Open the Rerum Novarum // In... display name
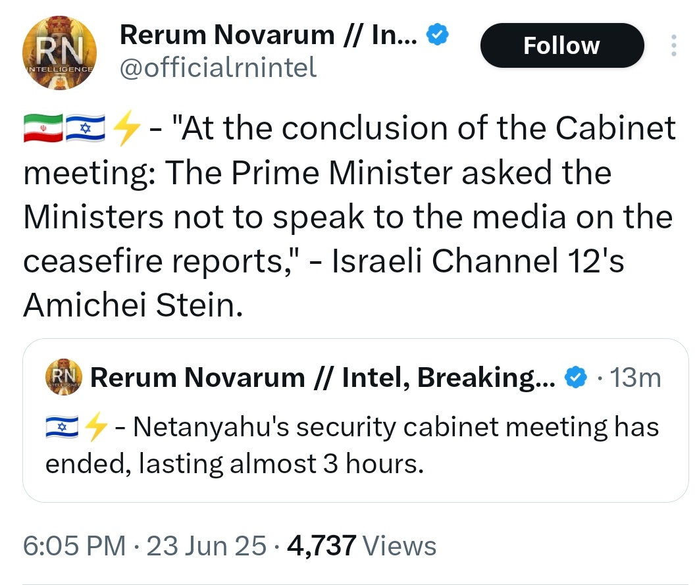The width and height of the screenshot is (697, 585). (268, 35)
